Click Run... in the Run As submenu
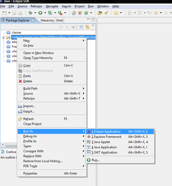Screen dimensions: 172x186 (120, 160)
